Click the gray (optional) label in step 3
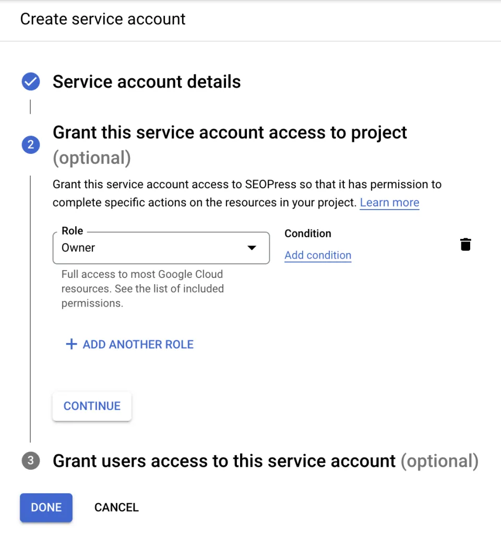 (439, 461)
